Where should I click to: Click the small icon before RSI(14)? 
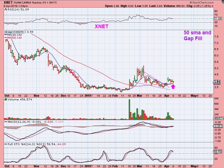(x=6, y=9)
